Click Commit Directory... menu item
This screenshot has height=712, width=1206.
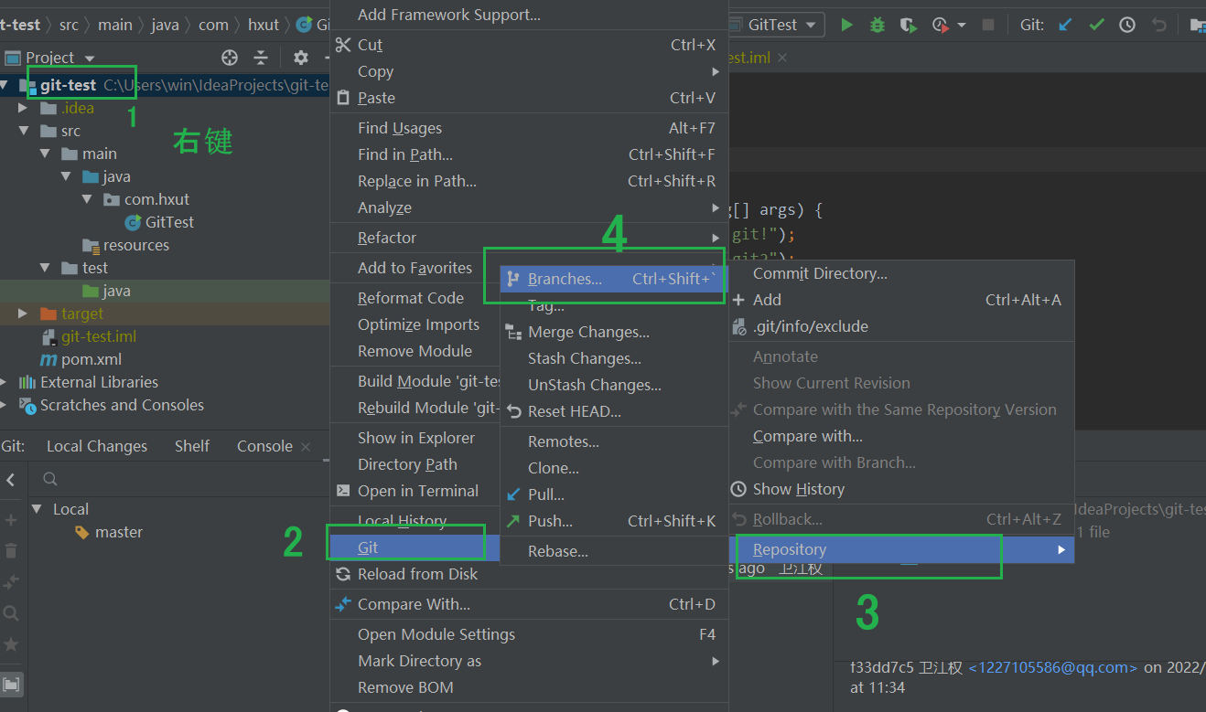click(900, 273)
